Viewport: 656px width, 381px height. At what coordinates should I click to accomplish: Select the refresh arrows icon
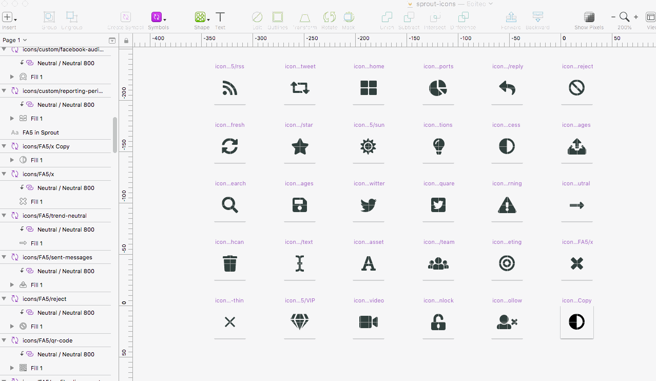[230, 146]
